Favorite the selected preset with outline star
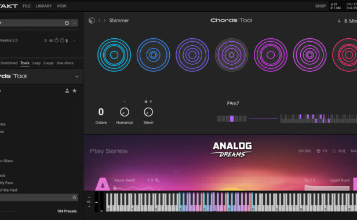 tap(74, 197)
